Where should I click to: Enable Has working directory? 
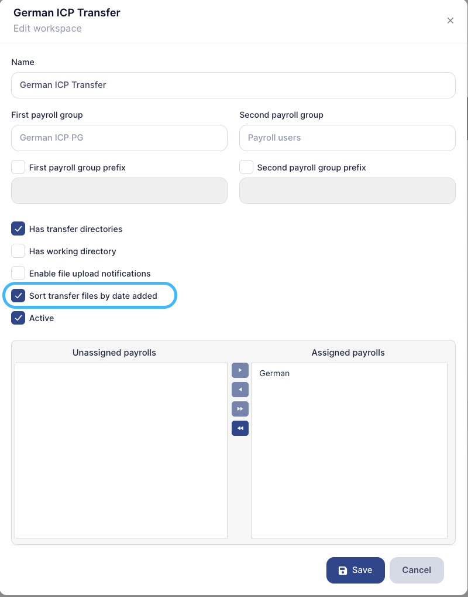[18, 251]
